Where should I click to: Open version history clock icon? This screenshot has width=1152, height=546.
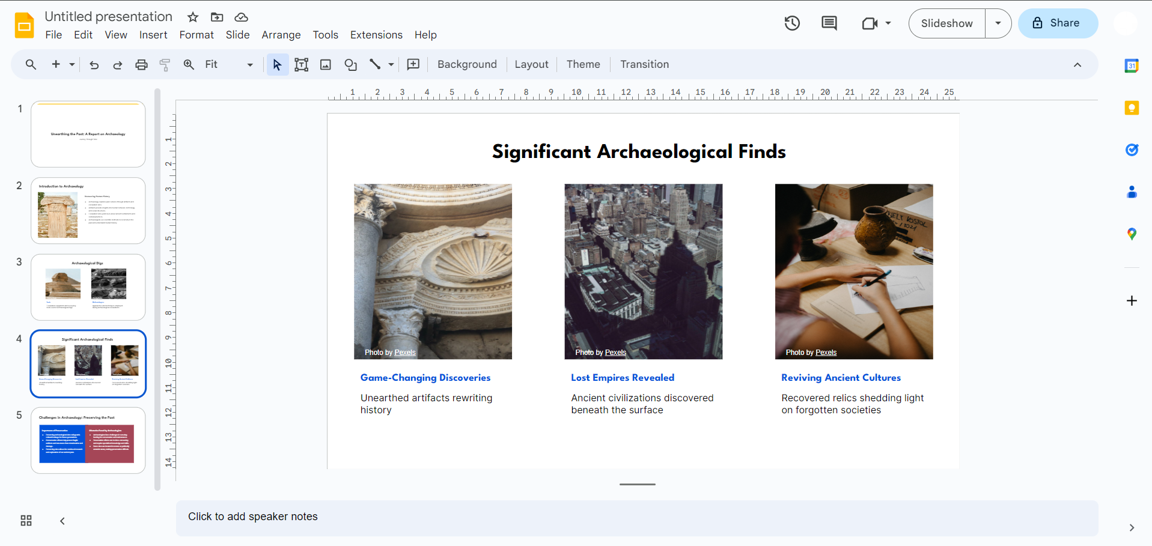click(x=792, y=23)
